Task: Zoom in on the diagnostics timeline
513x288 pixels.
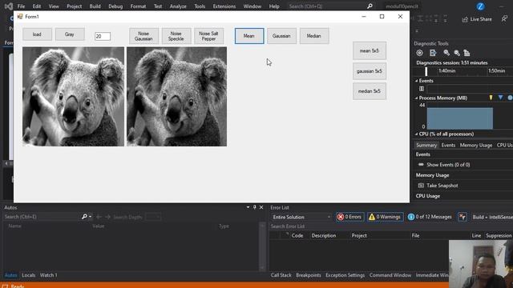Action: tap(446, 53)
